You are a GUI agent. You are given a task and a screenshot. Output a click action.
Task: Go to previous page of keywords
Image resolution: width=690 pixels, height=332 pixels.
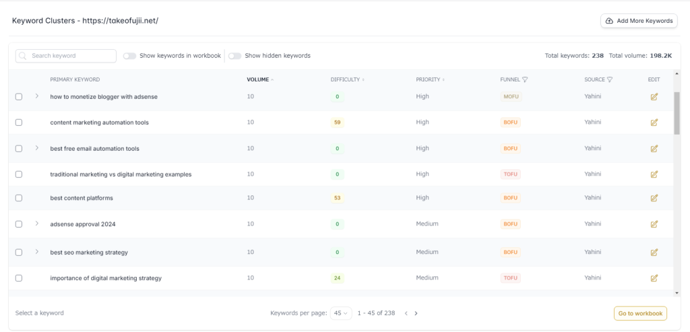(406, 314)
